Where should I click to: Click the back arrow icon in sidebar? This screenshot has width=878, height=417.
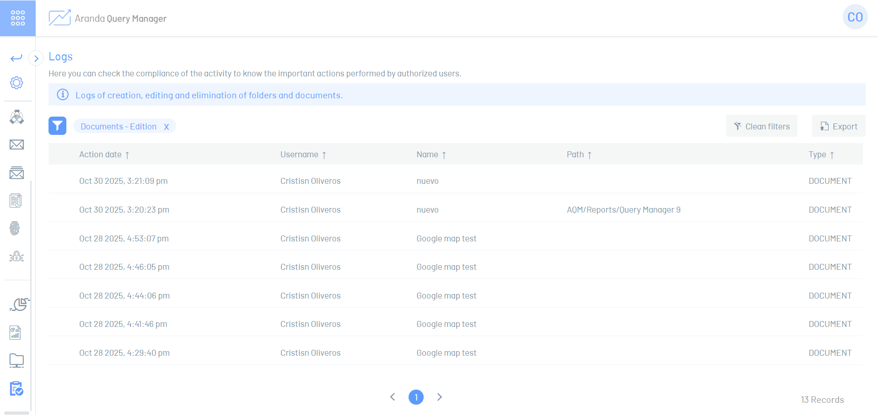point(16,58)
